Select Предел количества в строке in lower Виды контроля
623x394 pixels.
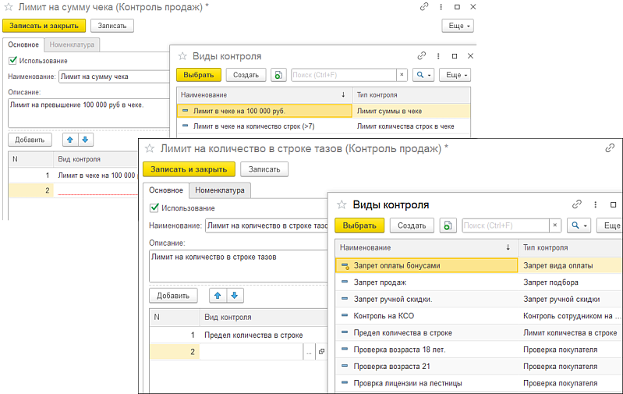[x=479, y=333]
